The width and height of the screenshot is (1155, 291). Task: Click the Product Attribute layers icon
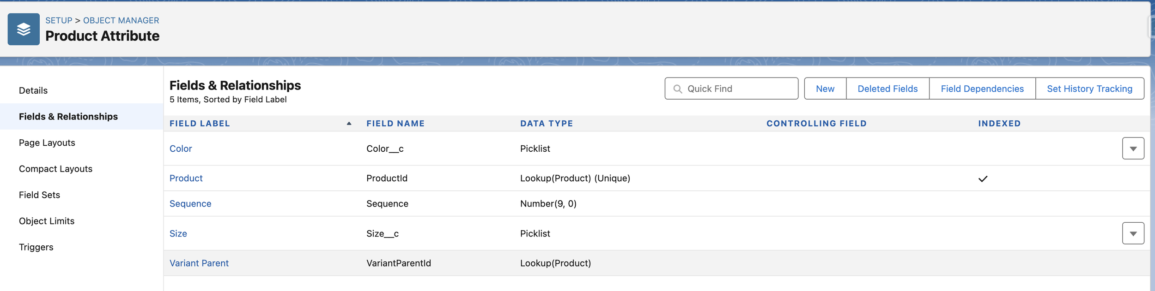pyautogui.click(x=24, y=29)
